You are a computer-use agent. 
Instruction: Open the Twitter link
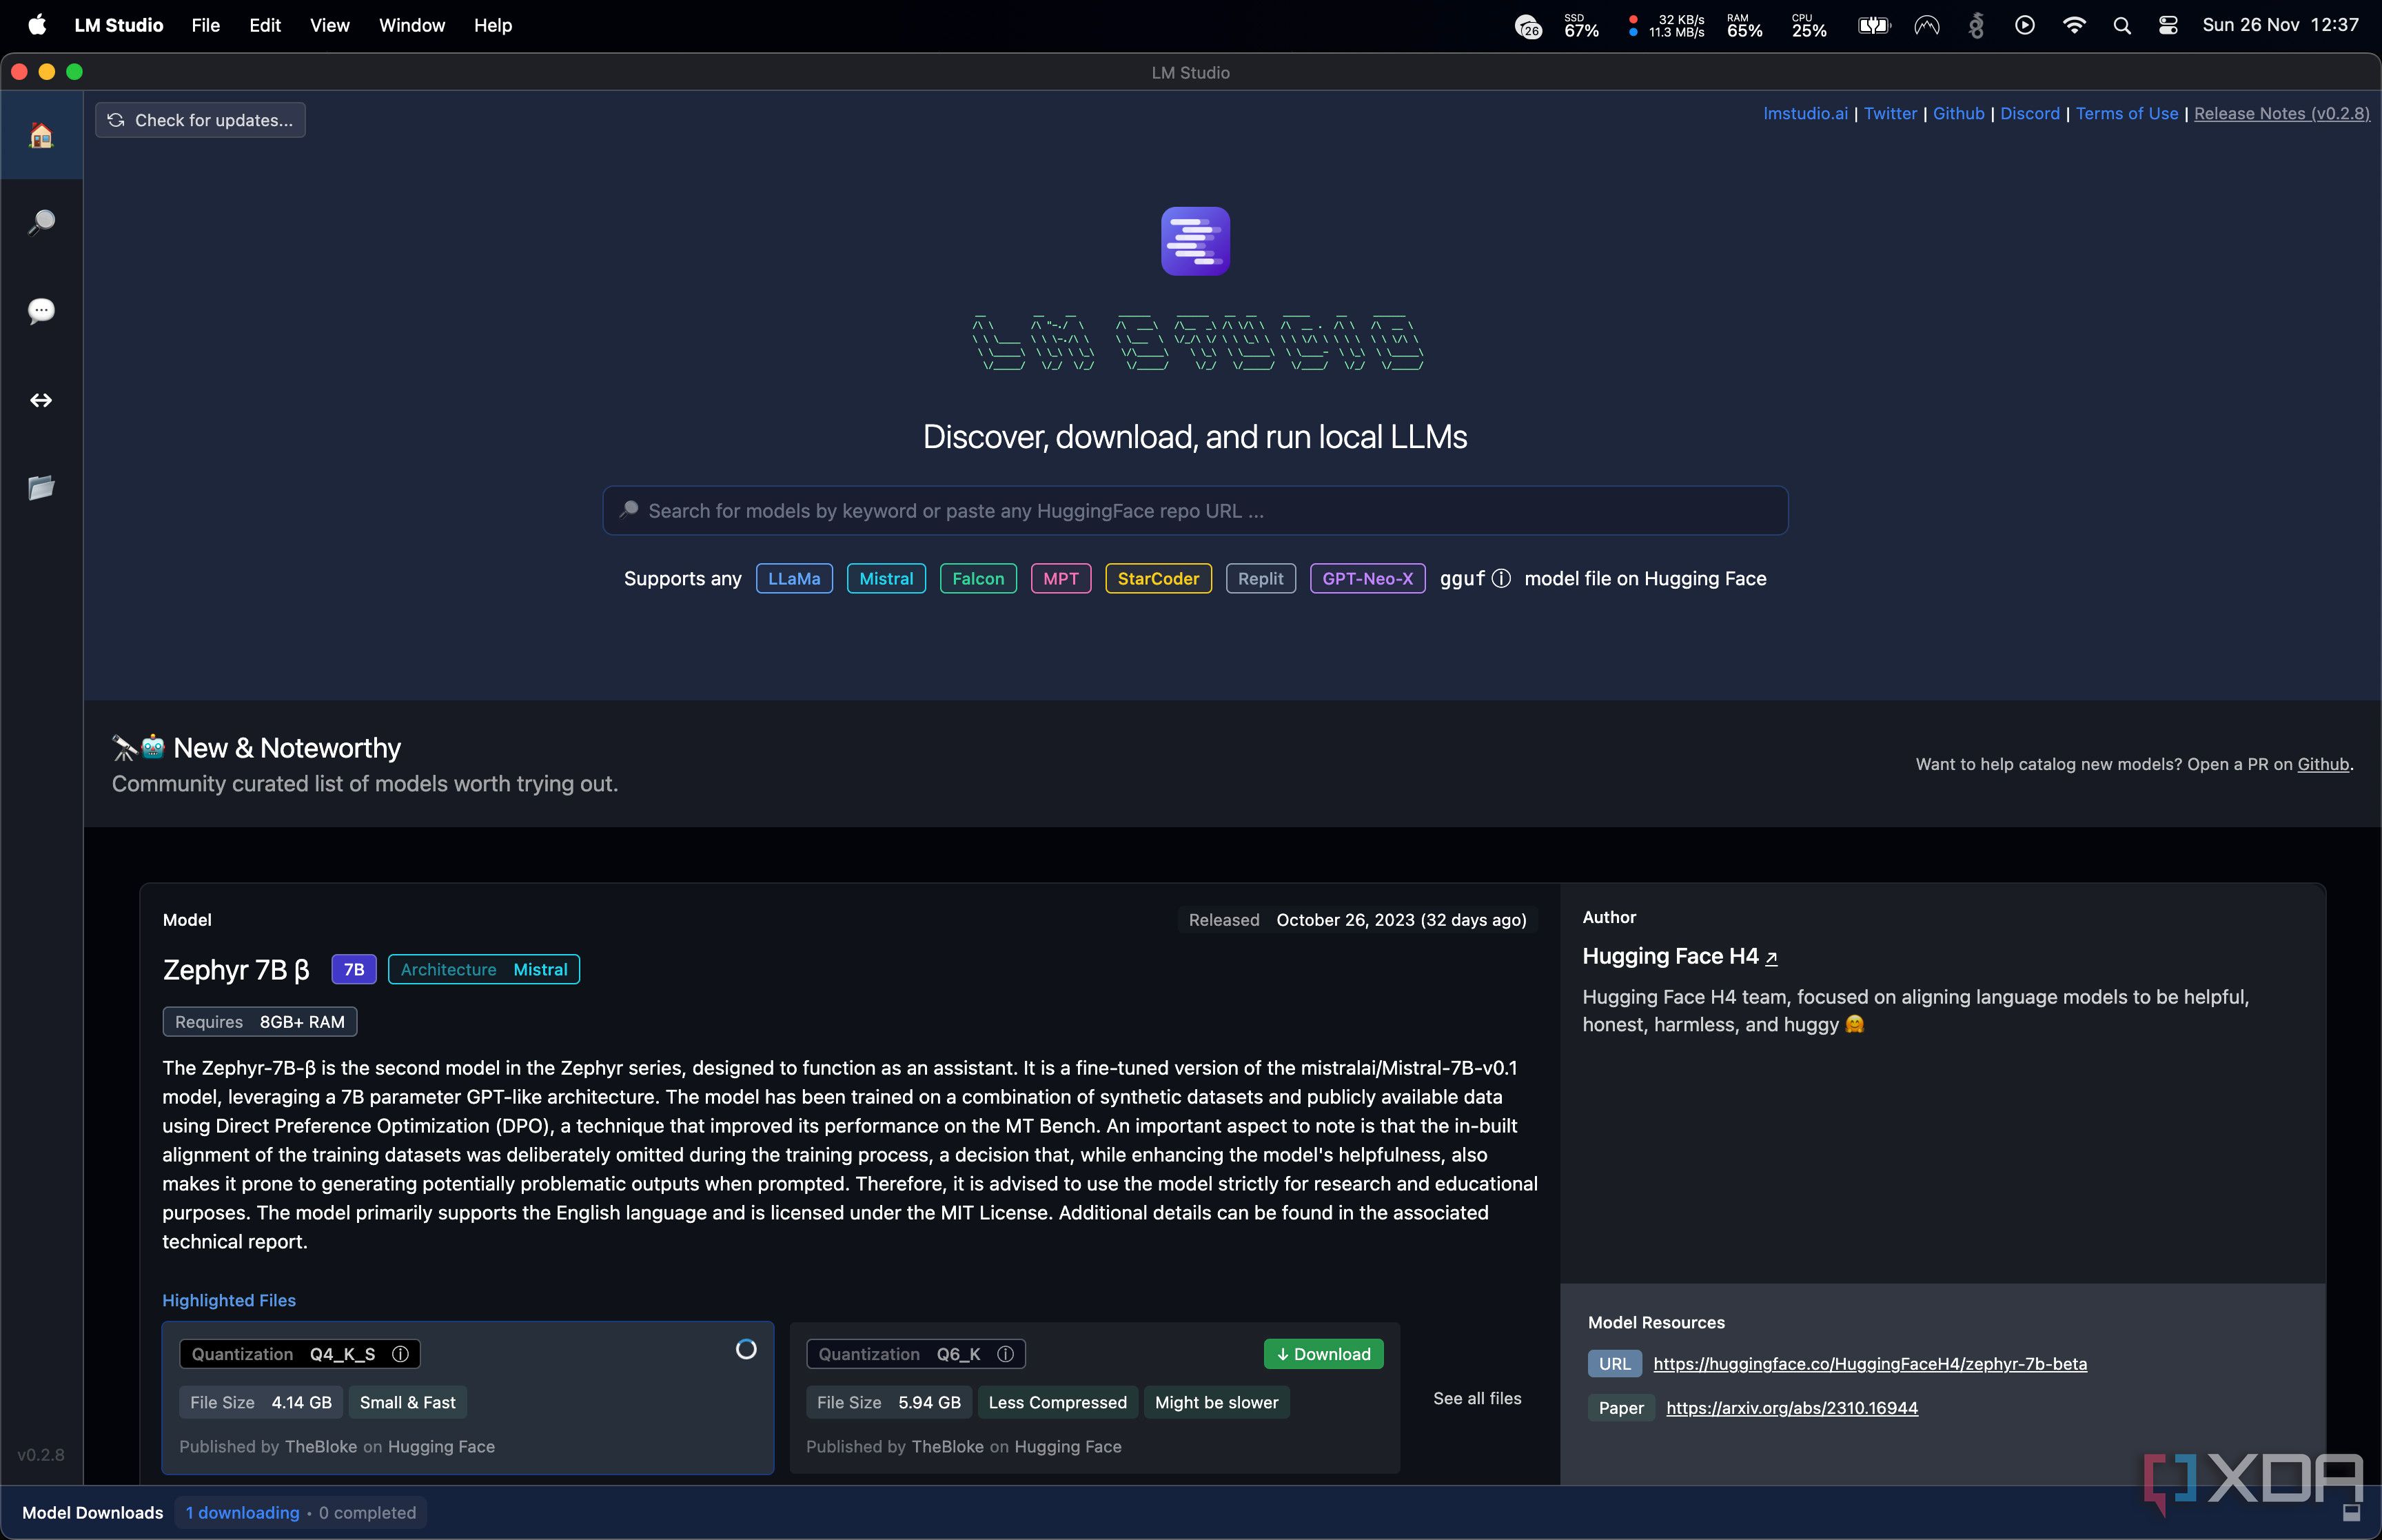[1889, 113]
